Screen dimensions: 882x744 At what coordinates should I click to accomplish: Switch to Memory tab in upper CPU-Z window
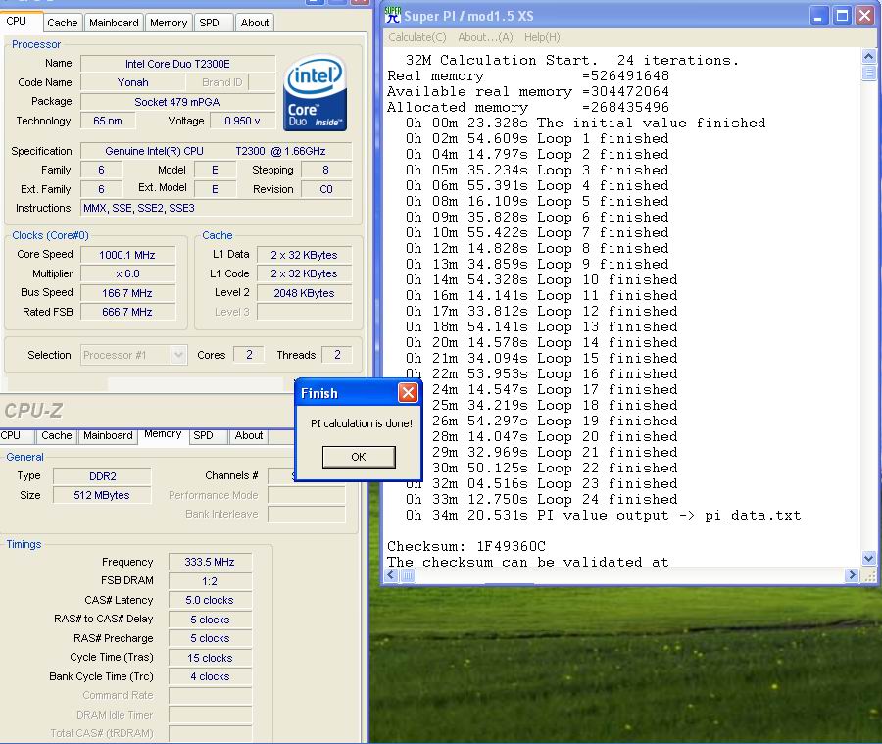[169, 23]
